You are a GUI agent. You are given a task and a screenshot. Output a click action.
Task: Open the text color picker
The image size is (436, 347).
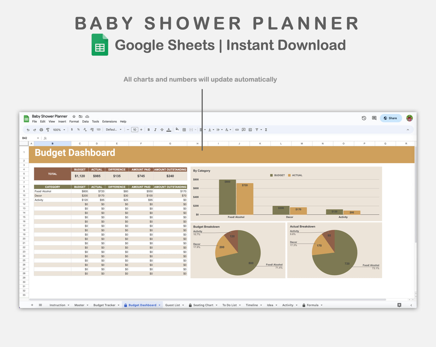pyautogui.click(x=168, y=130)
